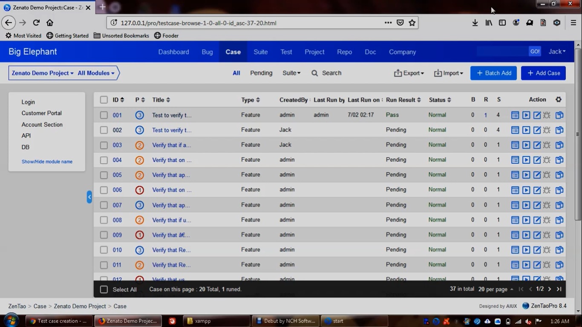The image size is (582, 327).
Task: Open Firefox library icon
Action: [x=489, y=23]
